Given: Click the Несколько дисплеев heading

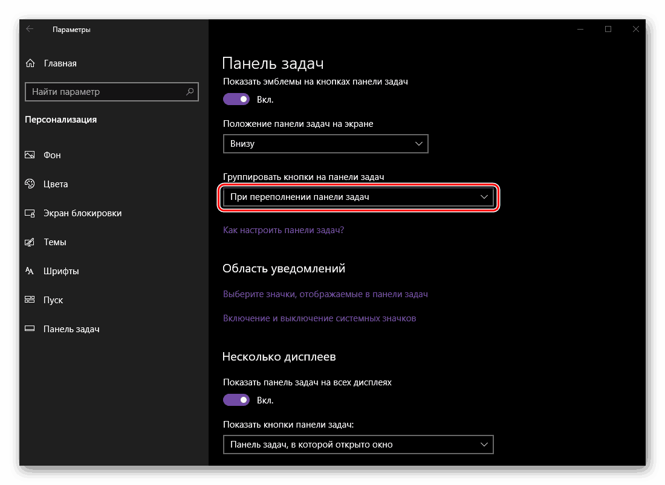Looking at the screenshot, I should click(279, 357).
